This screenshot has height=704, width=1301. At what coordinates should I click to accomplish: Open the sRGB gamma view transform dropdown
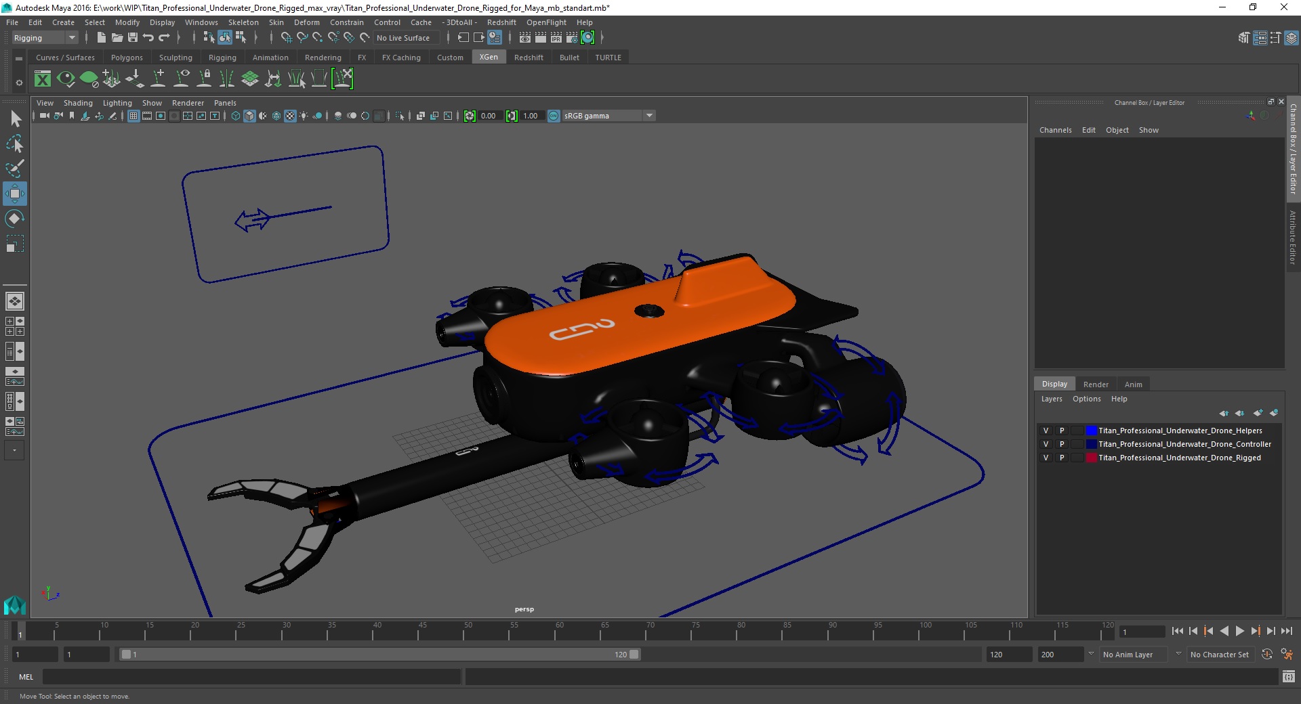608,116
